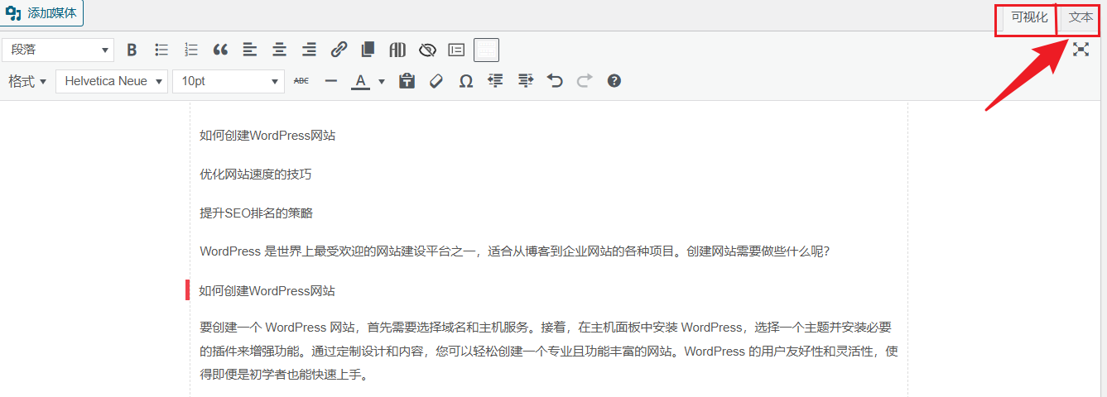Insert a bulleted list
Image resolution: width=1107 pixels, height=397 pixels.
(x=161, y=50)
